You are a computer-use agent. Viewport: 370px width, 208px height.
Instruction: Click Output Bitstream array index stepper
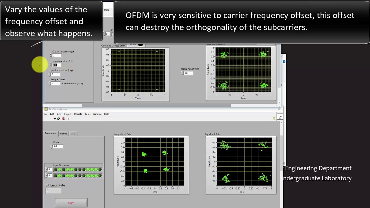[46, 175]
